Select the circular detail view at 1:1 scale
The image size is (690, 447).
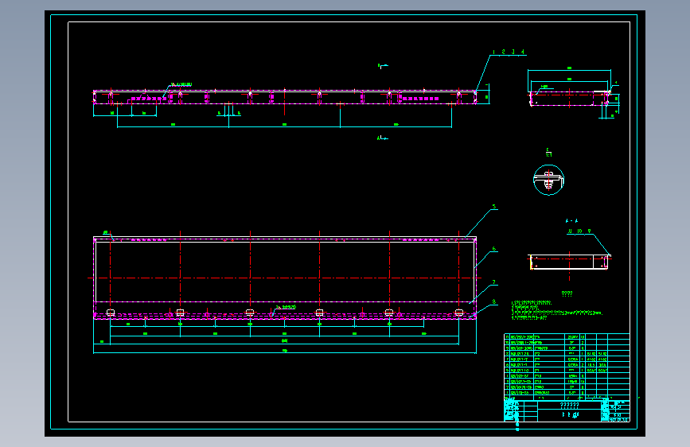coord(548,180)
